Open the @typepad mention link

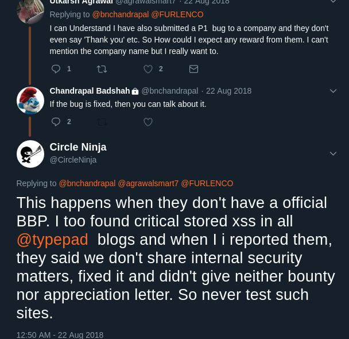(52, 240)
